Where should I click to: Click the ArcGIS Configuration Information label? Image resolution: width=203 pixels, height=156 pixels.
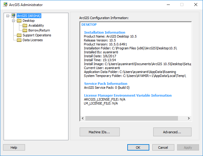104,18
